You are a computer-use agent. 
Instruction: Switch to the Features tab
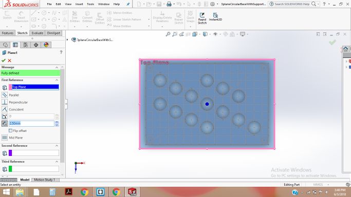click(8, 33)
